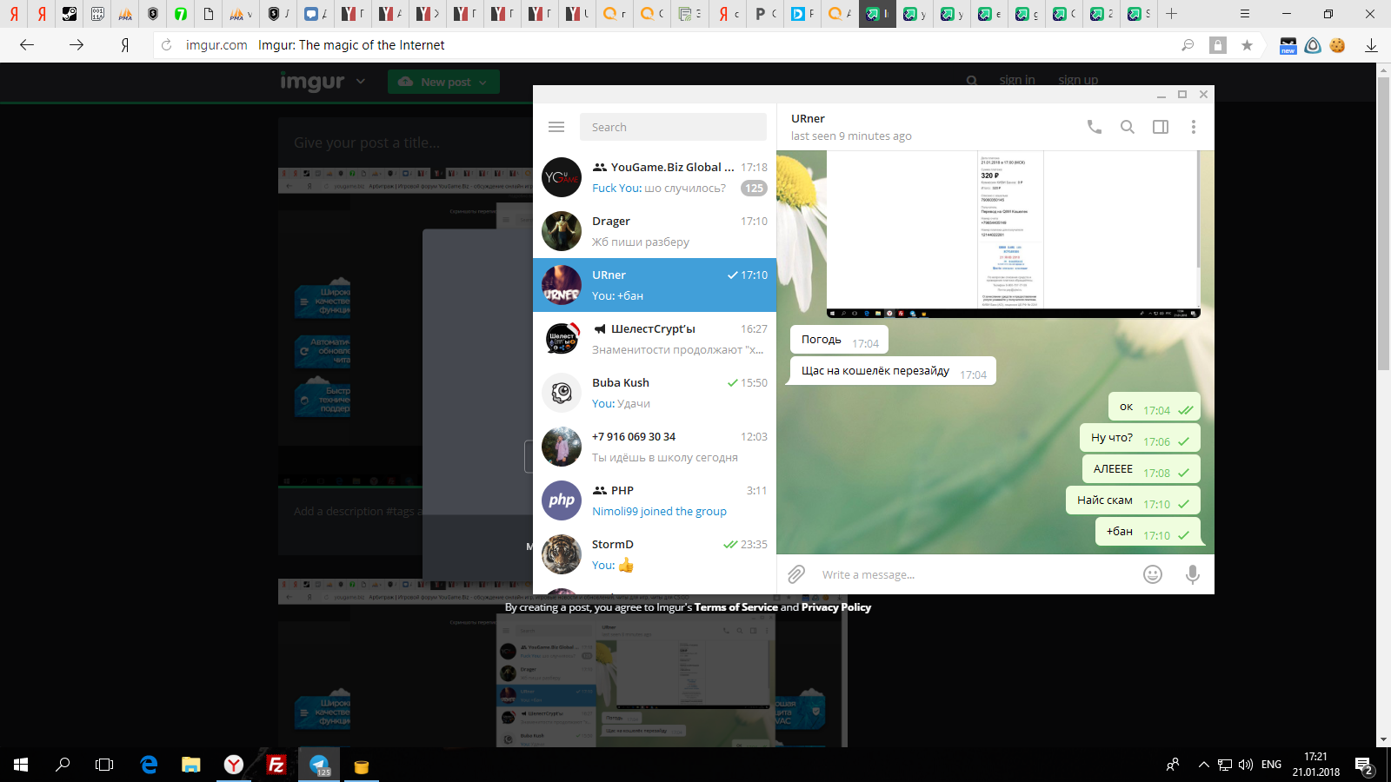Click the Write a message field
This screenshot has width=1391, height=782.
[974, 574]
